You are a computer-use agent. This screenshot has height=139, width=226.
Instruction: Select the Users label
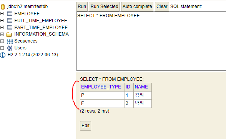pos(20,48)
